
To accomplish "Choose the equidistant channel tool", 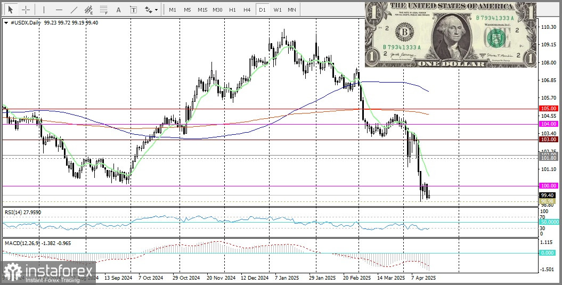I will coord(88,10).
